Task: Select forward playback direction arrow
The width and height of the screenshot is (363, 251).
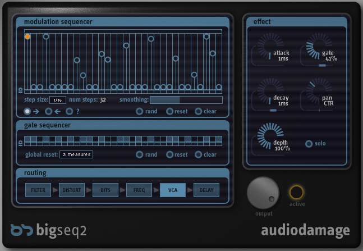Action: [27, 112]
